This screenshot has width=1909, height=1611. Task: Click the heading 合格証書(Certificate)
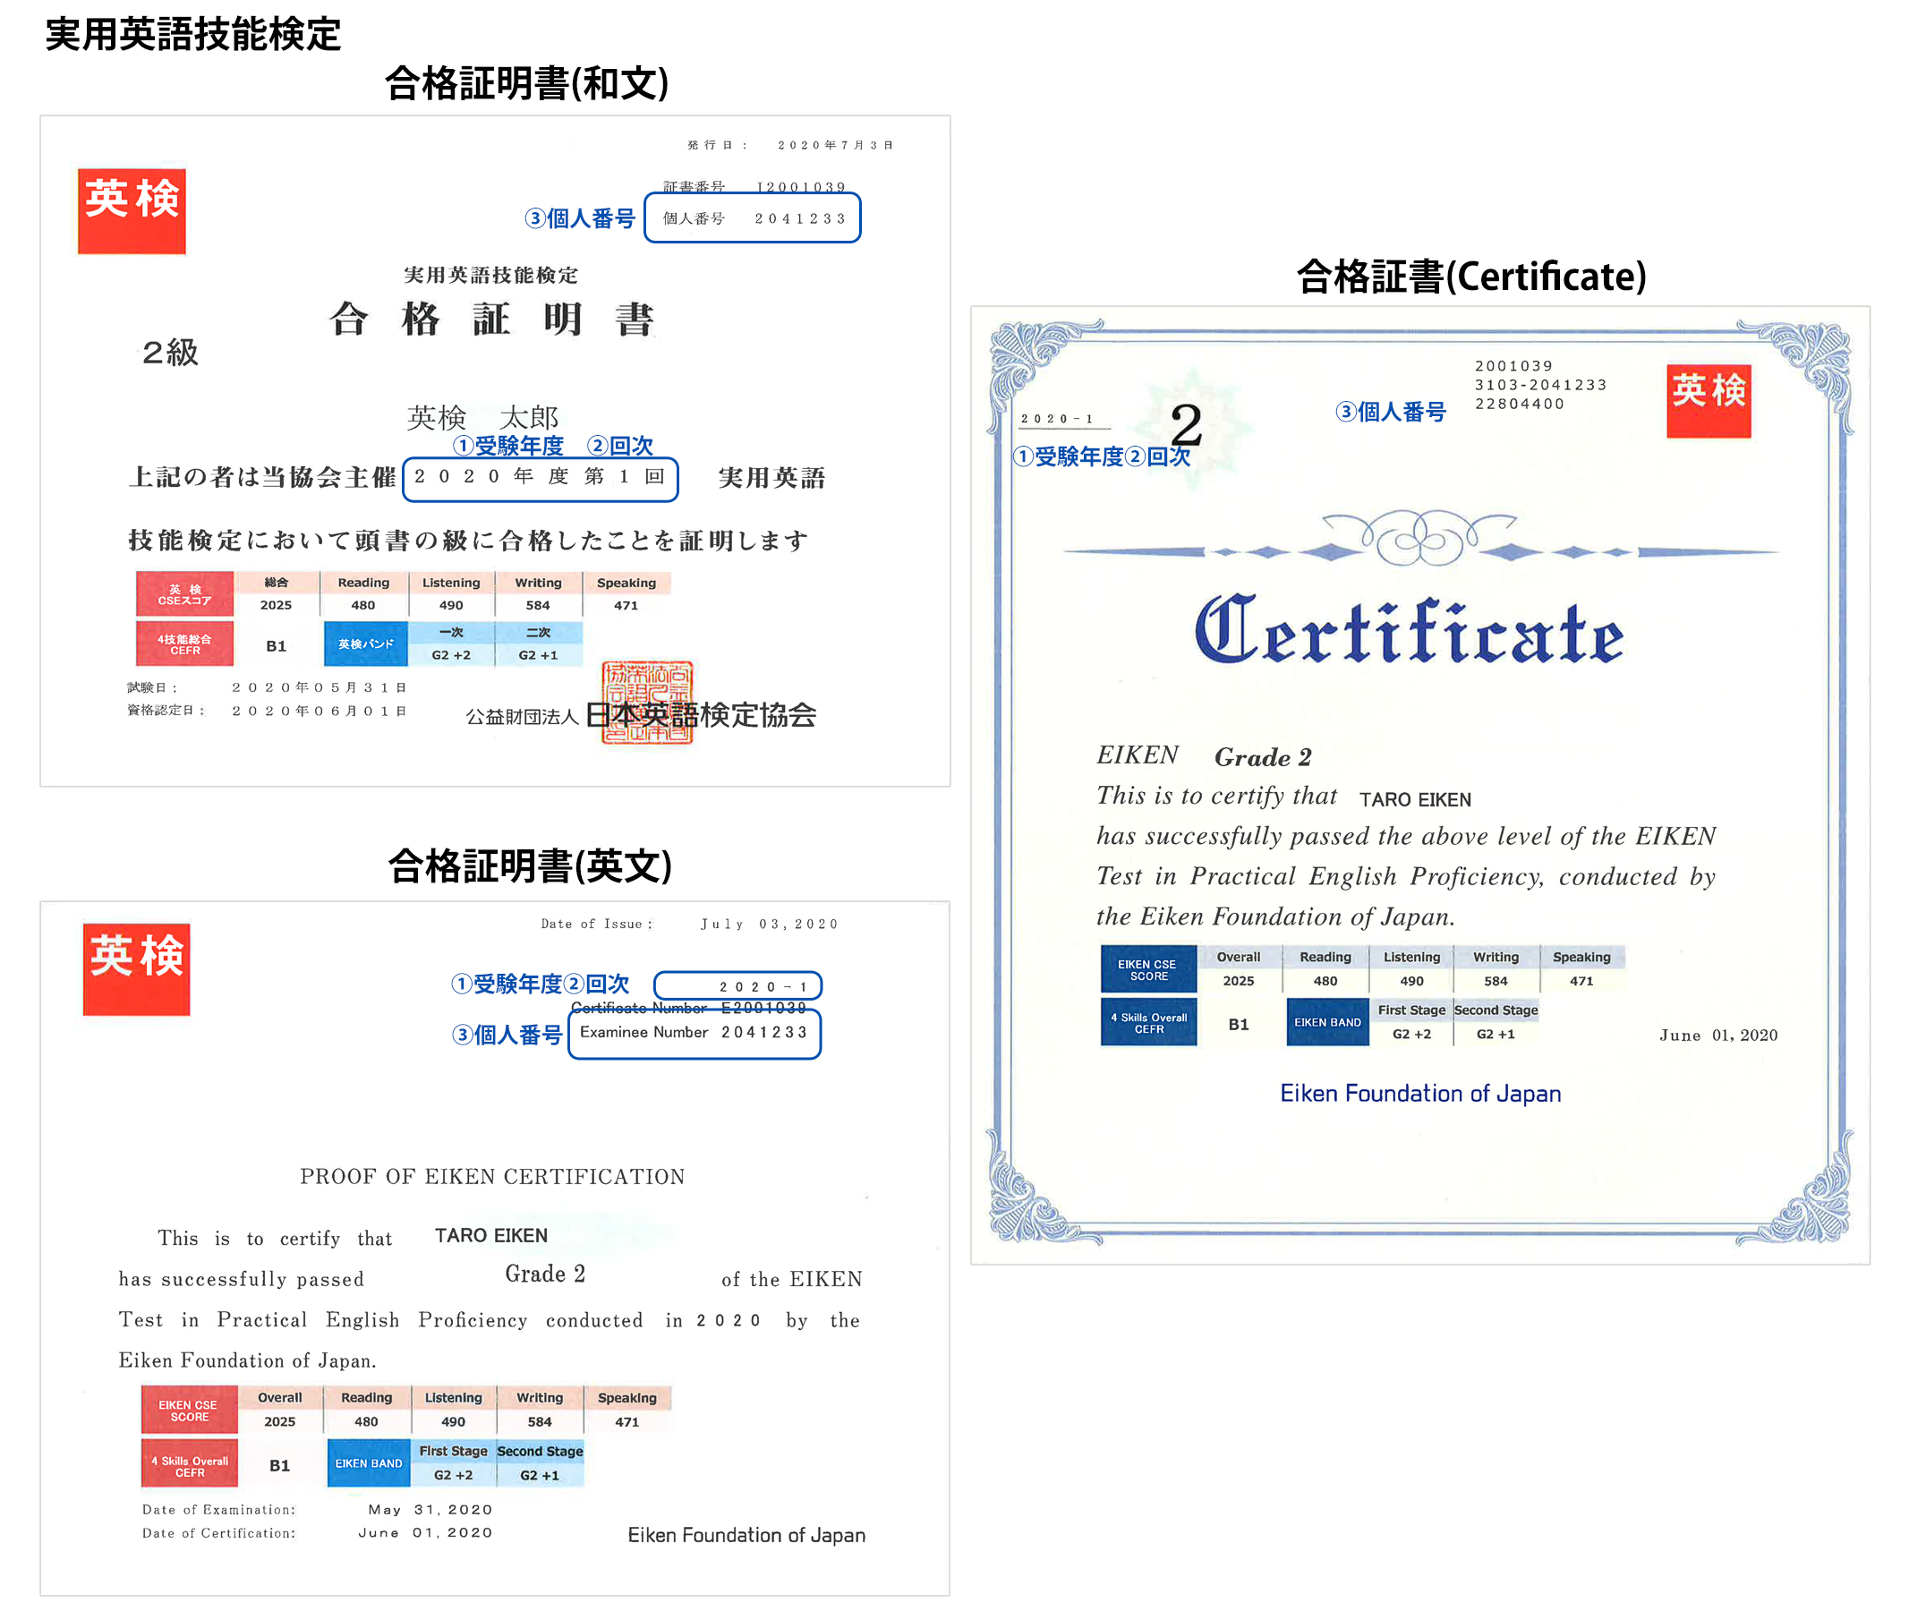click(x=1470, y=276)
